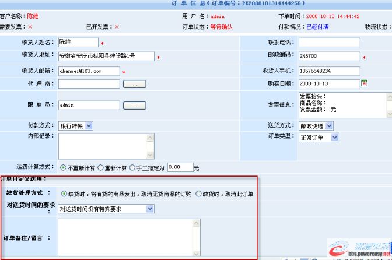Focus the 收货人姓名 input field
Screen dimensions: 392x260
(78, 42)
